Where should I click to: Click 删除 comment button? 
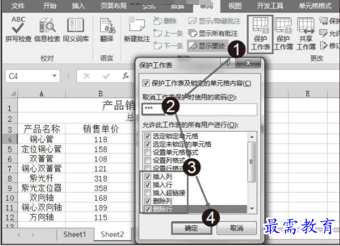click(165, 21)
